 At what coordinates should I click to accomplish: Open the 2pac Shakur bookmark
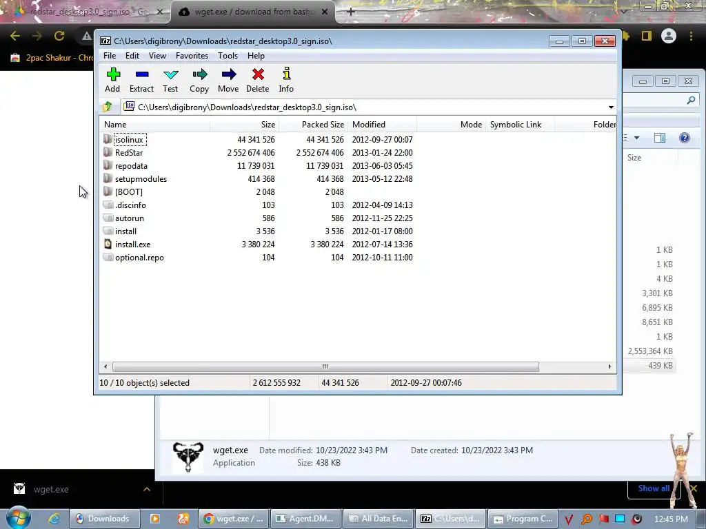52,58
